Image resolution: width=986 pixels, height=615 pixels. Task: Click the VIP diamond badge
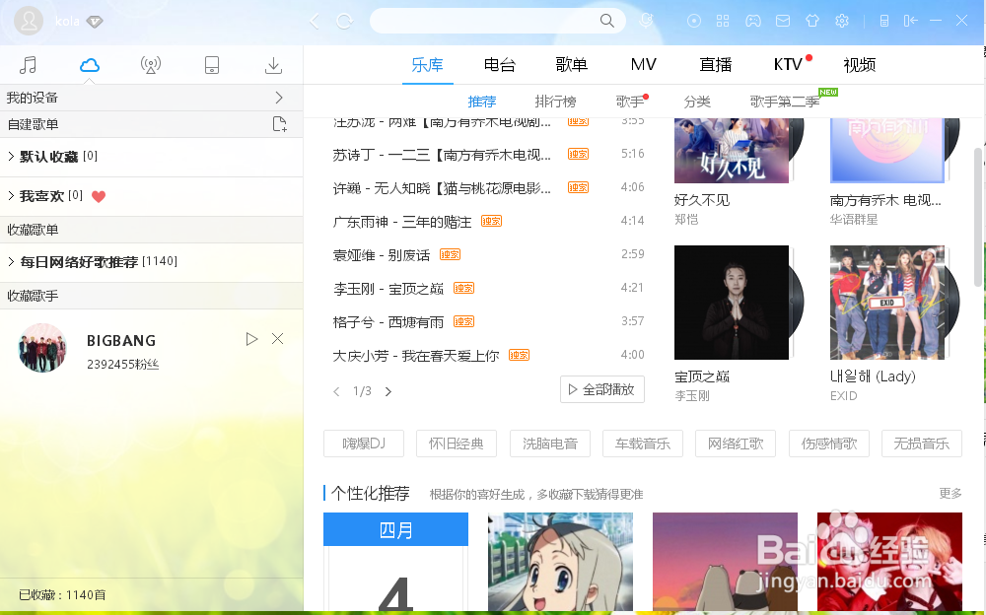(95, 22)
